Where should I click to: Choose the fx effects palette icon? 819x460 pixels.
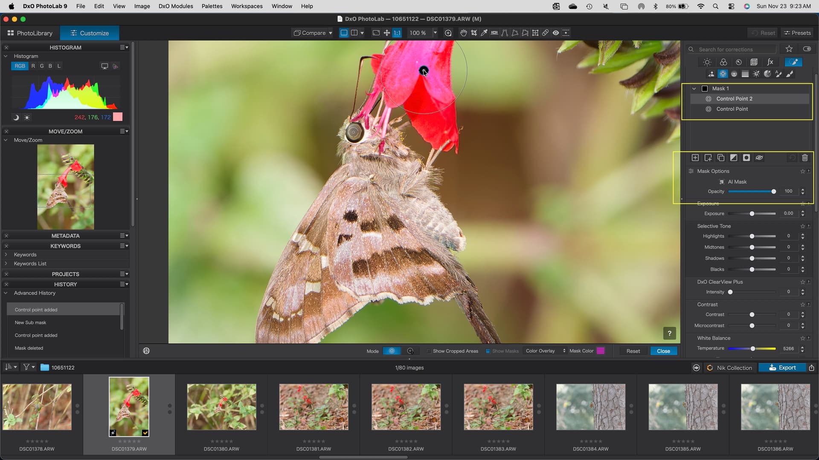coord(770,62)
